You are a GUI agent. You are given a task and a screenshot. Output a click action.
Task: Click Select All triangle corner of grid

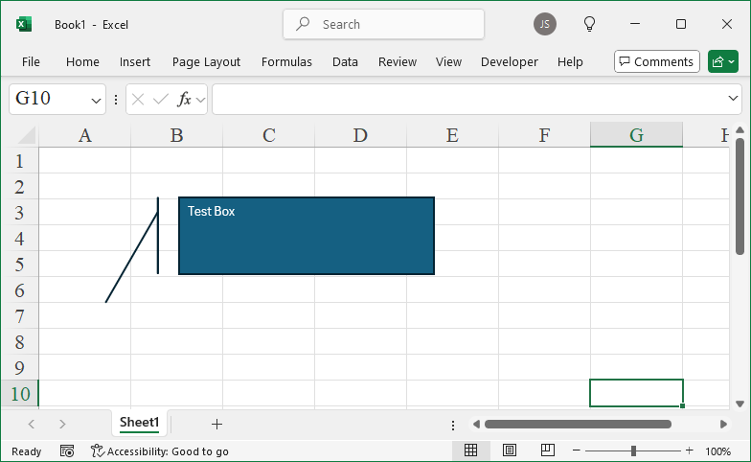(26, 135)
